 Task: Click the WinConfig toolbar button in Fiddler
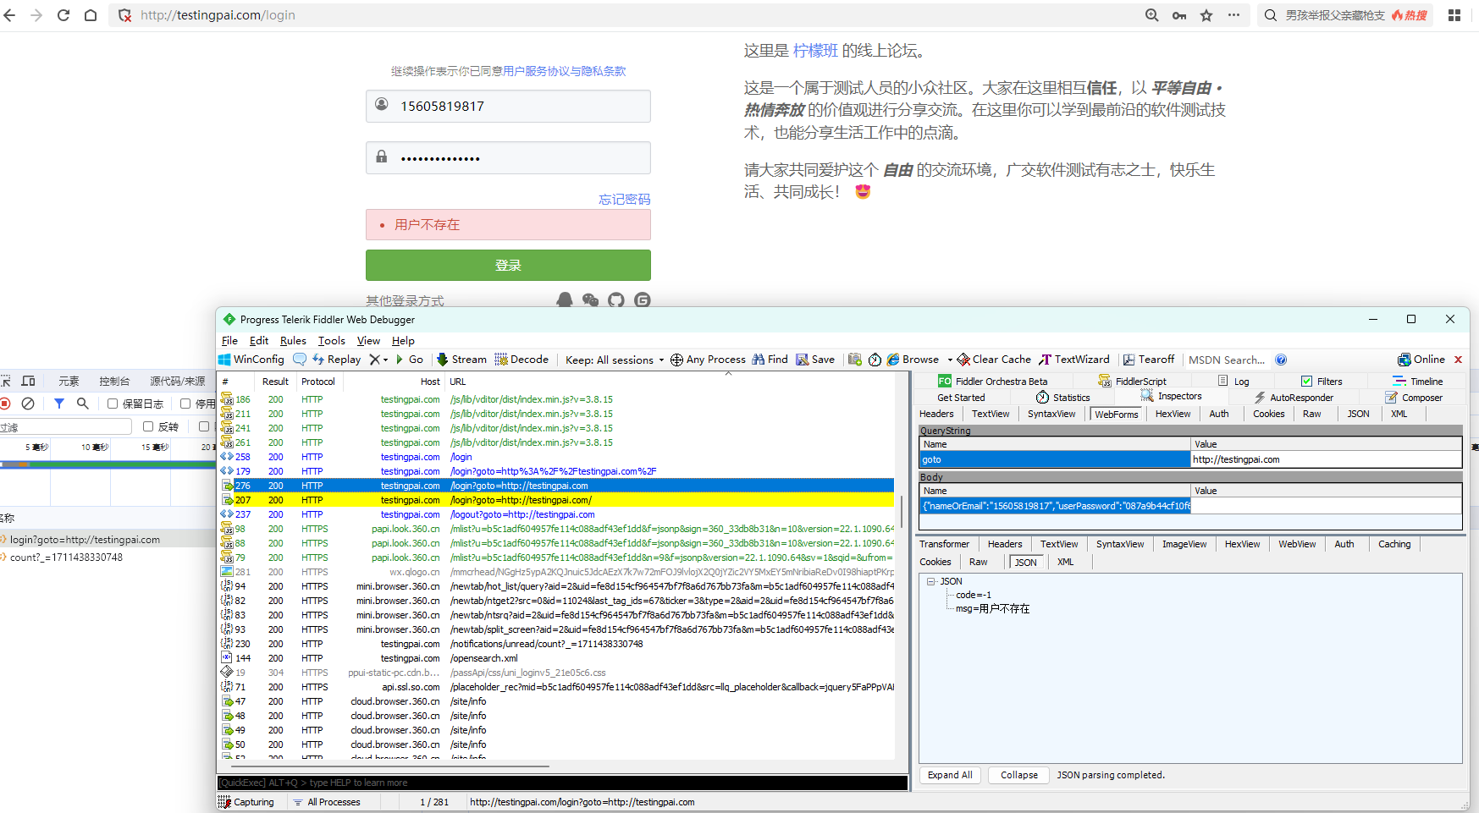(251, 360)
